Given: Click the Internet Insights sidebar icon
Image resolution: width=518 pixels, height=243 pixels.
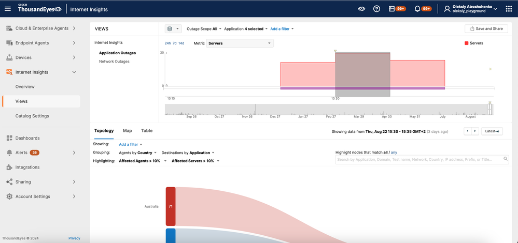Looking at the screenshot, I should point(9,72).
